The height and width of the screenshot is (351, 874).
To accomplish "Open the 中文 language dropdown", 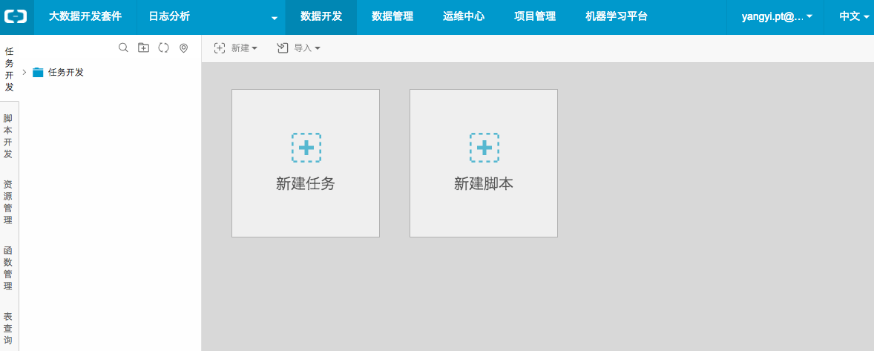I will [x=853, y=17].
